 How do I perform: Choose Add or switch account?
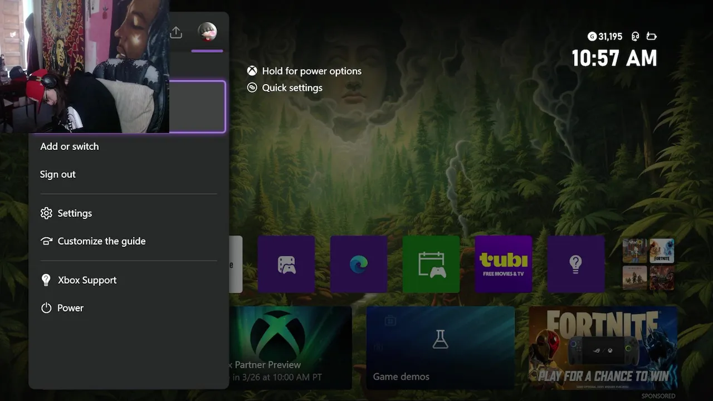pyautogui.click(x=70, y=146)
